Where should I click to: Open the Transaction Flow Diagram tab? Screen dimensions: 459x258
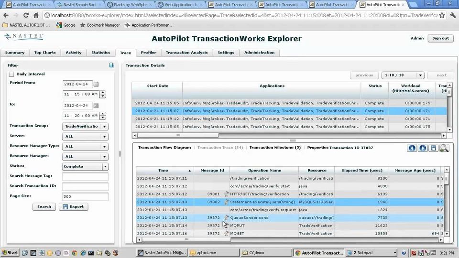pyautogui.click(x=164, y=148)
